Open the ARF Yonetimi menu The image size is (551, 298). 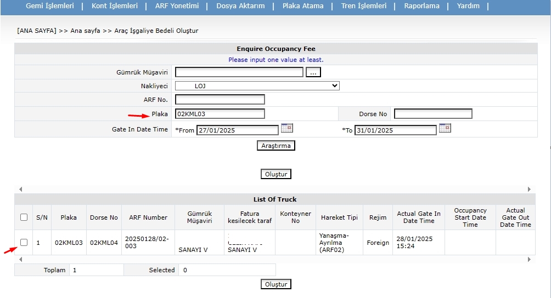coord(177,6)
